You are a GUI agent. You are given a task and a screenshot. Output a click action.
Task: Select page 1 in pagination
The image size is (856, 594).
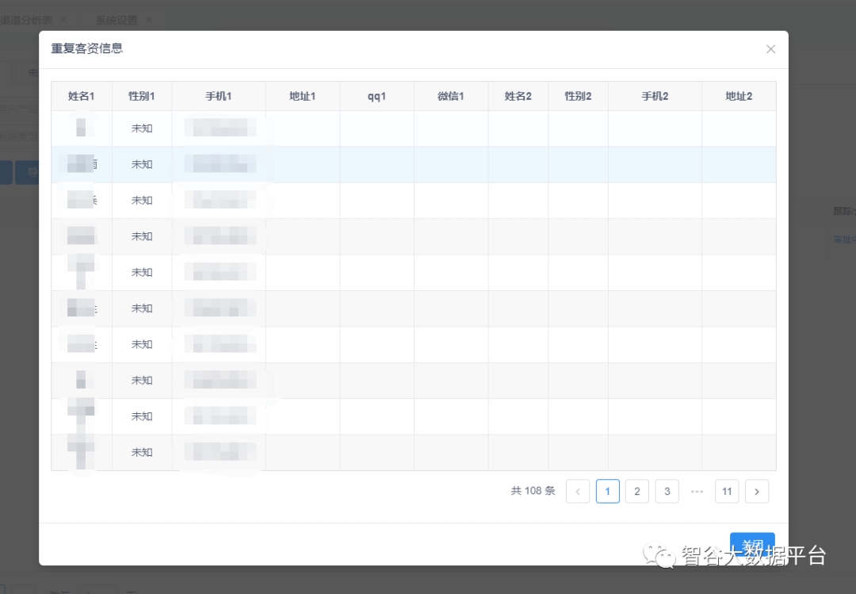tap(608, 491)
